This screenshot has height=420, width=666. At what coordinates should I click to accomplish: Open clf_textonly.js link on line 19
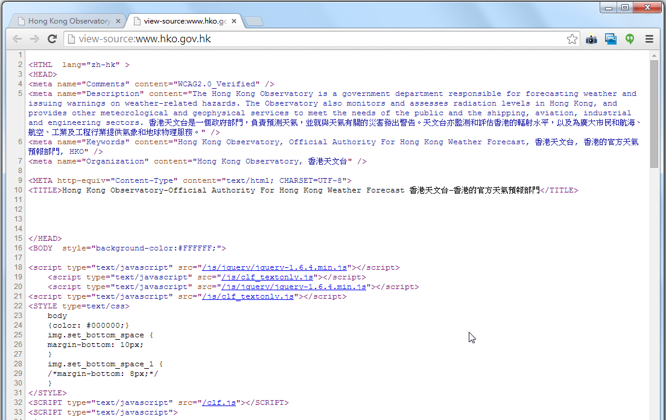pyautogui.click(x=267, y=278)
